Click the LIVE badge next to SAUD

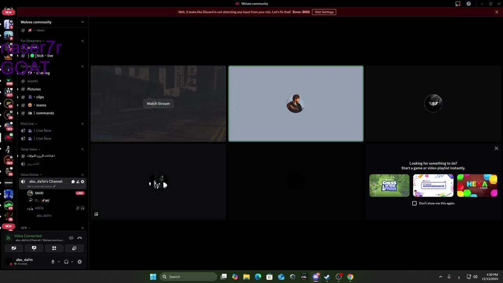click(x=80, y=193)
